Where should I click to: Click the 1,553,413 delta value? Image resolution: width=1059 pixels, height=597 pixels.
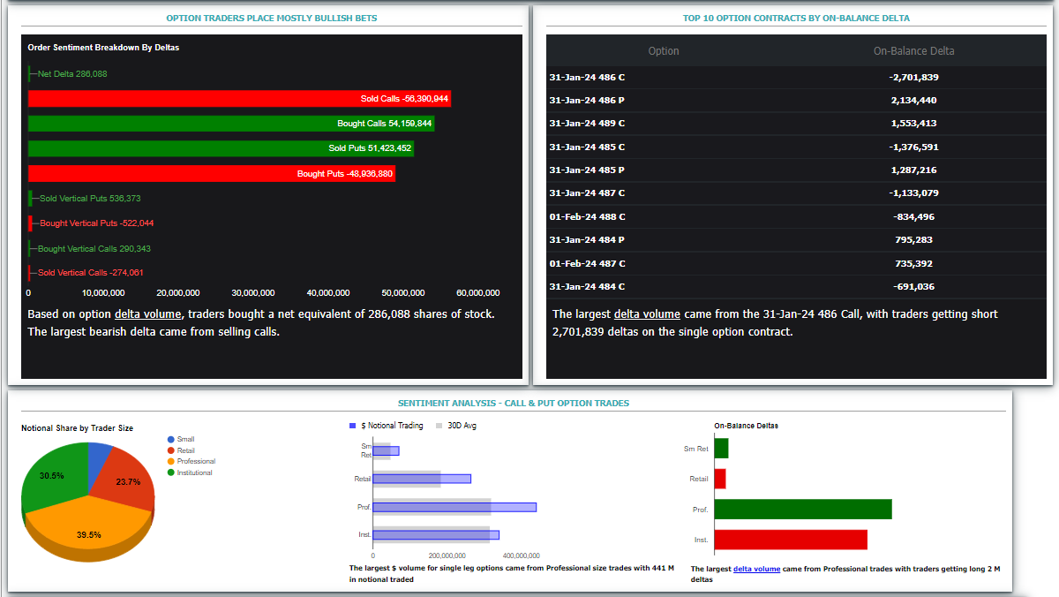point(913,124)
